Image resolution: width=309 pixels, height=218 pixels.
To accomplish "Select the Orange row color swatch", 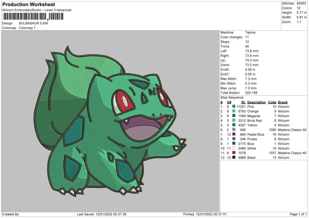I will click(234, 111).
